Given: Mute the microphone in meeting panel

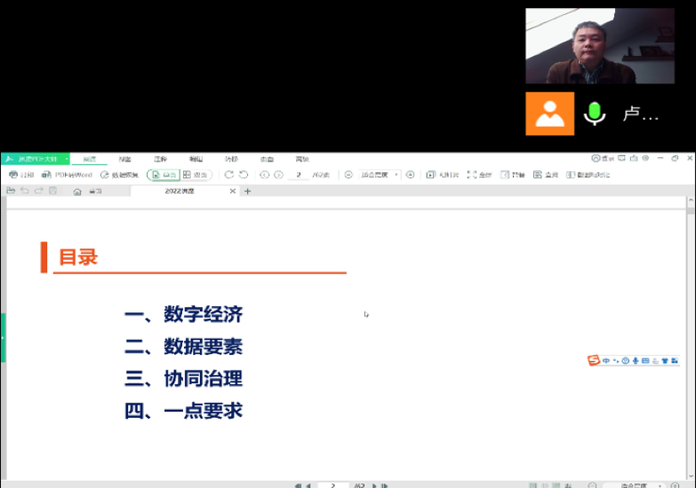Looking at the screenshot, I should coord(594,114).
